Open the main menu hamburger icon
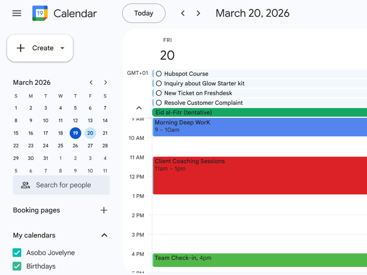Image resolution: width=367 pixels, height=275 pixels. pos(17,13)
